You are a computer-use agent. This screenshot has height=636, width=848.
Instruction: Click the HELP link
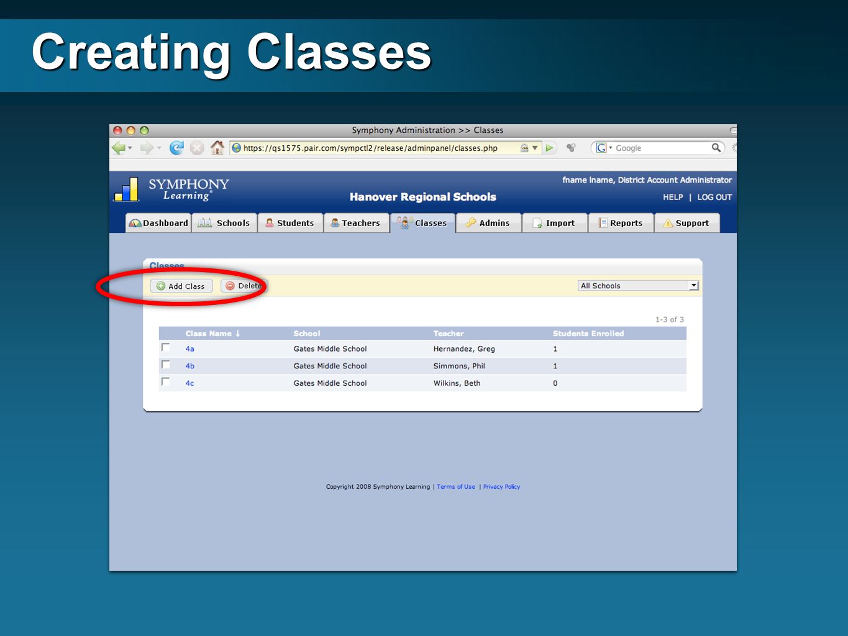(673, 197)
